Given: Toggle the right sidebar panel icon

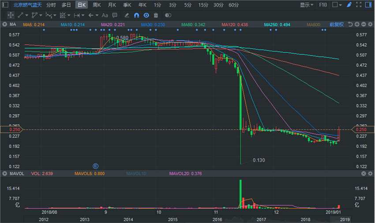Looking at the screenshot, I should click(368, 5).
